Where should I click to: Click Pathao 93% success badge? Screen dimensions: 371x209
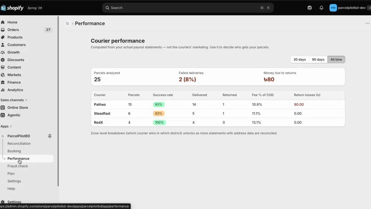158,104
